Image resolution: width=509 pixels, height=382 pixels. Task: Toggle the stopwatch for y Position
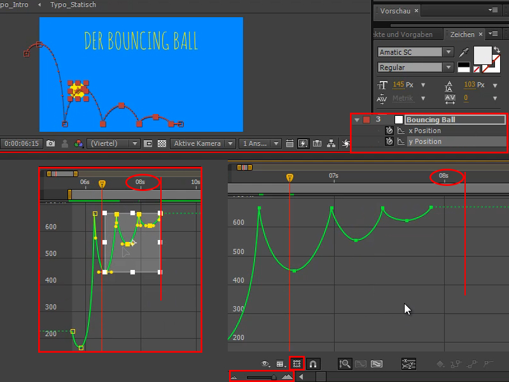[x=389, y=141]
